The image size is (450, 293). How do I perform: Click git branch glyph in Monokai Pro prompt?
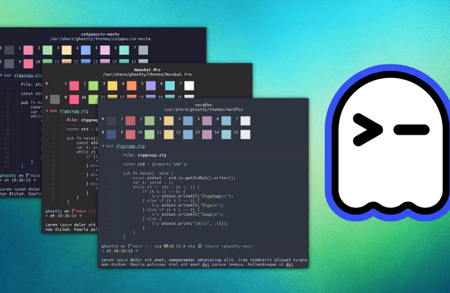[74, 211]
